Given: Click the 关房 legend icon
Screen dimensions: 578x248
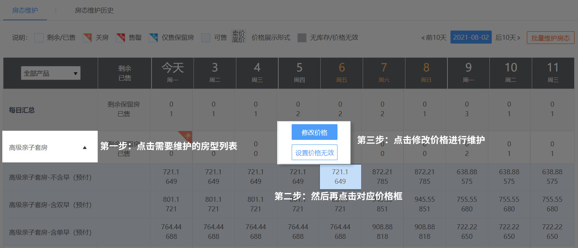Looking at the screenshot, I should 87,37.
